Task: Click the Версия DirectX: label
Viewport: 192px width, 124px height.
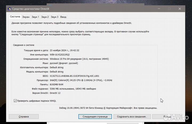Action: 41,93
